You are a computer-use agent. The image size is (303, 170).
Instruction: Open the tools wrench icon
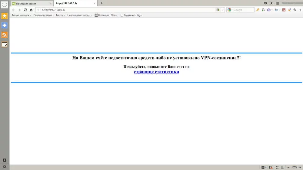(x=295, y=10)
